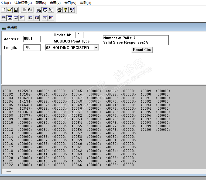Click the Device Id input field
The image size is (206, 180).
pos(80,35)
